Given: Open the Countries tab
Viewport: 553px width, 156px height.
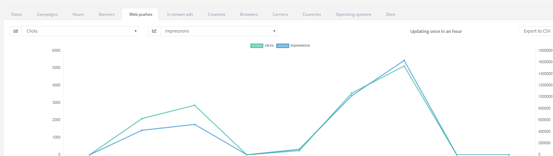Looking at the screenshot, I should click(312, 14).
